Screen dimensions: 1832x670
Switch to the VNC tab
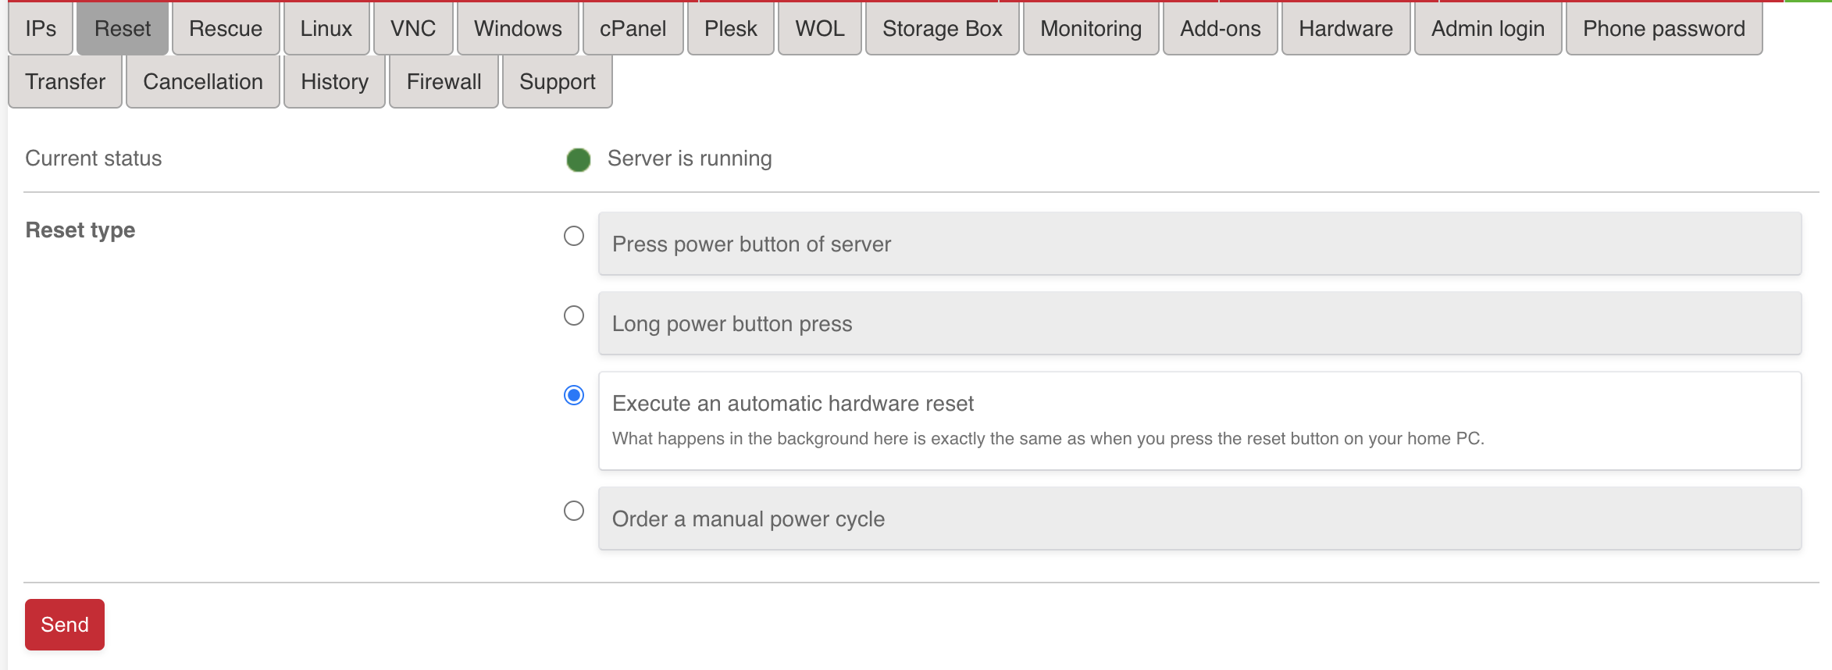[413, 29]
